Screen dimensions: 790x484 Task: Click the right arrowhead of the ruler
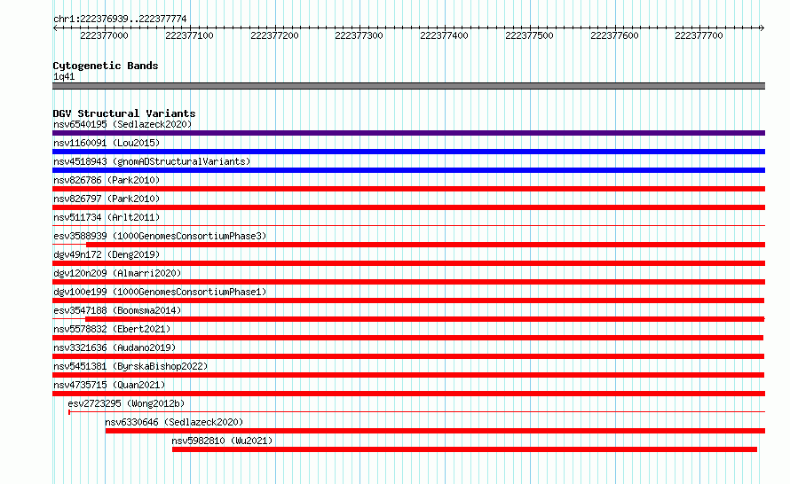(x=762, y=27)
